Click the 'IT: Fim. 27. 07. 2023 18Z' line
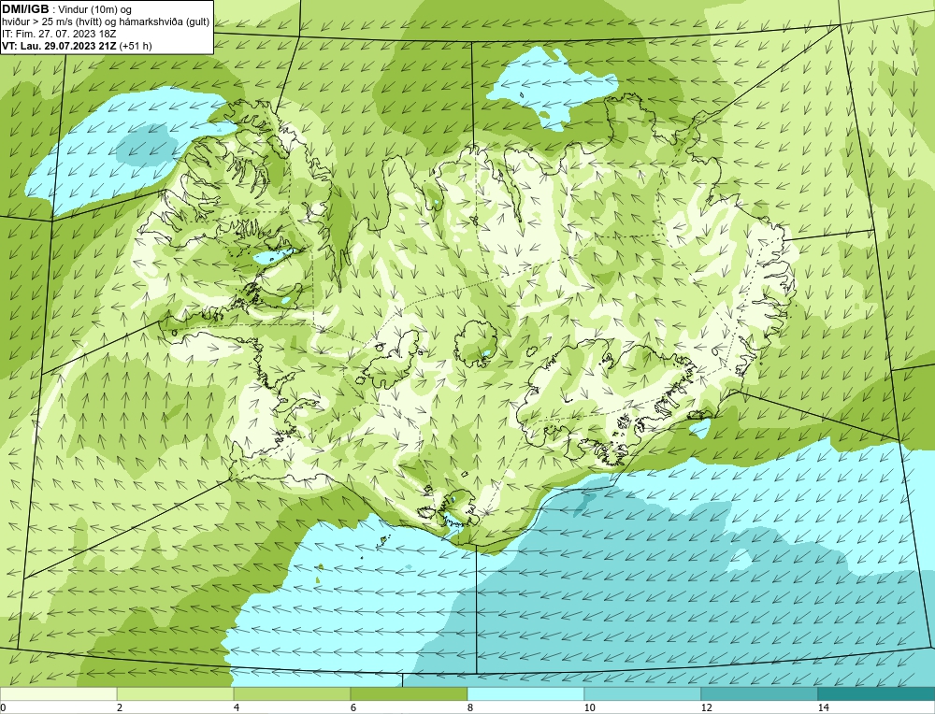Screen dimensions: 935x714 point(59,34)
